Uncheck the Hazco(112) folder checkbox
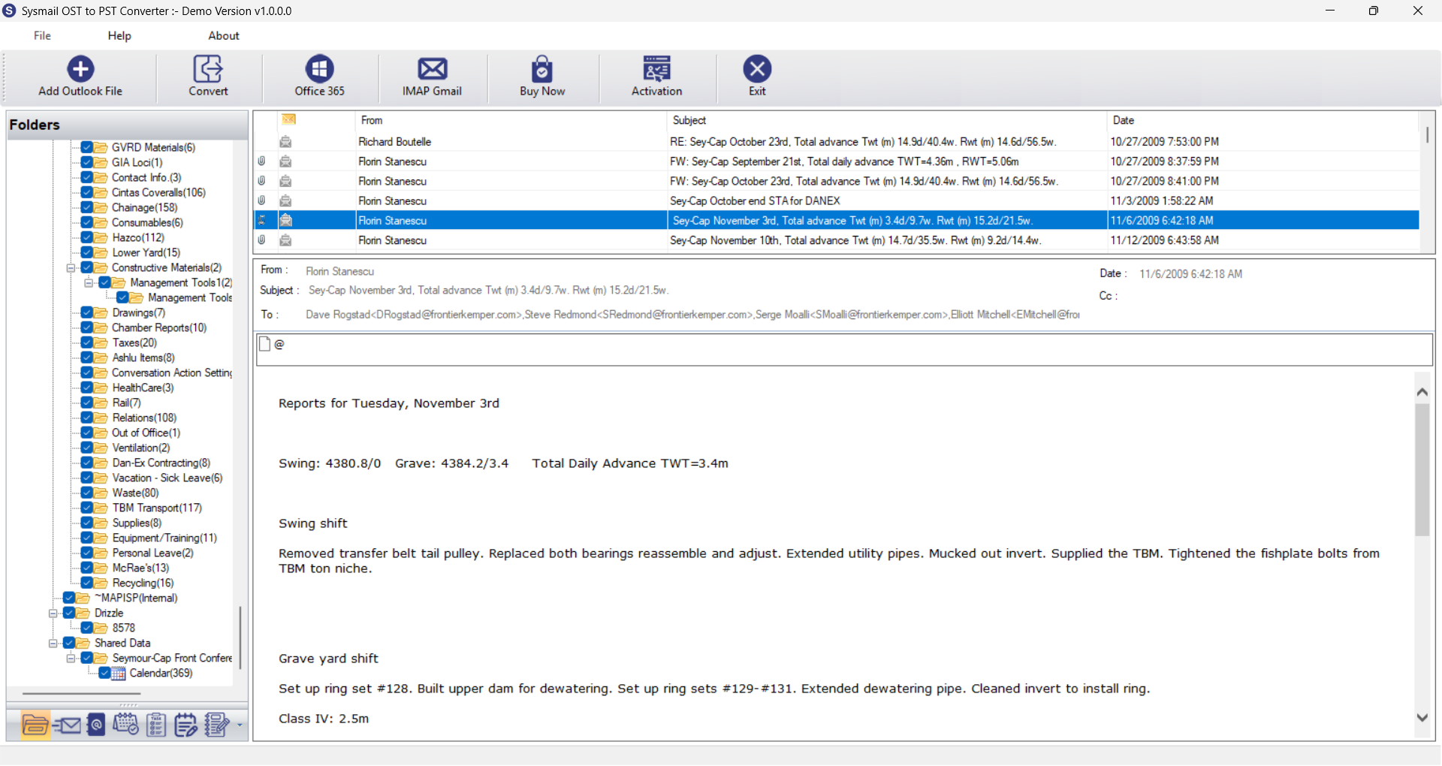The width and height of the screenshot is (1442, 766). click(x=87, y=237)
